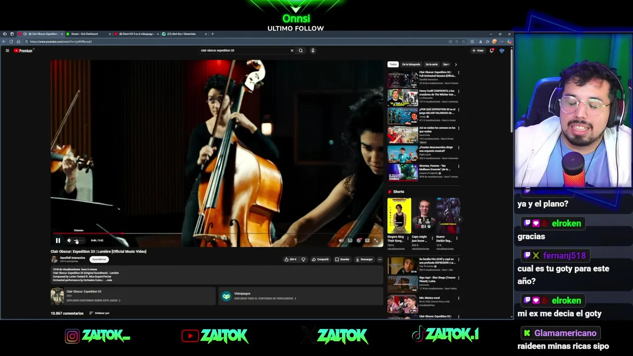Open the 'Ordenar por' comments sort dropdown
This screenshot has height=356, width=633.
99,313
